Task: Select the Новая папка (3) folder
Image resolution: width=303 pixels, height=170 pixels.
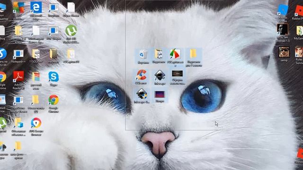Action: [36, 104]
